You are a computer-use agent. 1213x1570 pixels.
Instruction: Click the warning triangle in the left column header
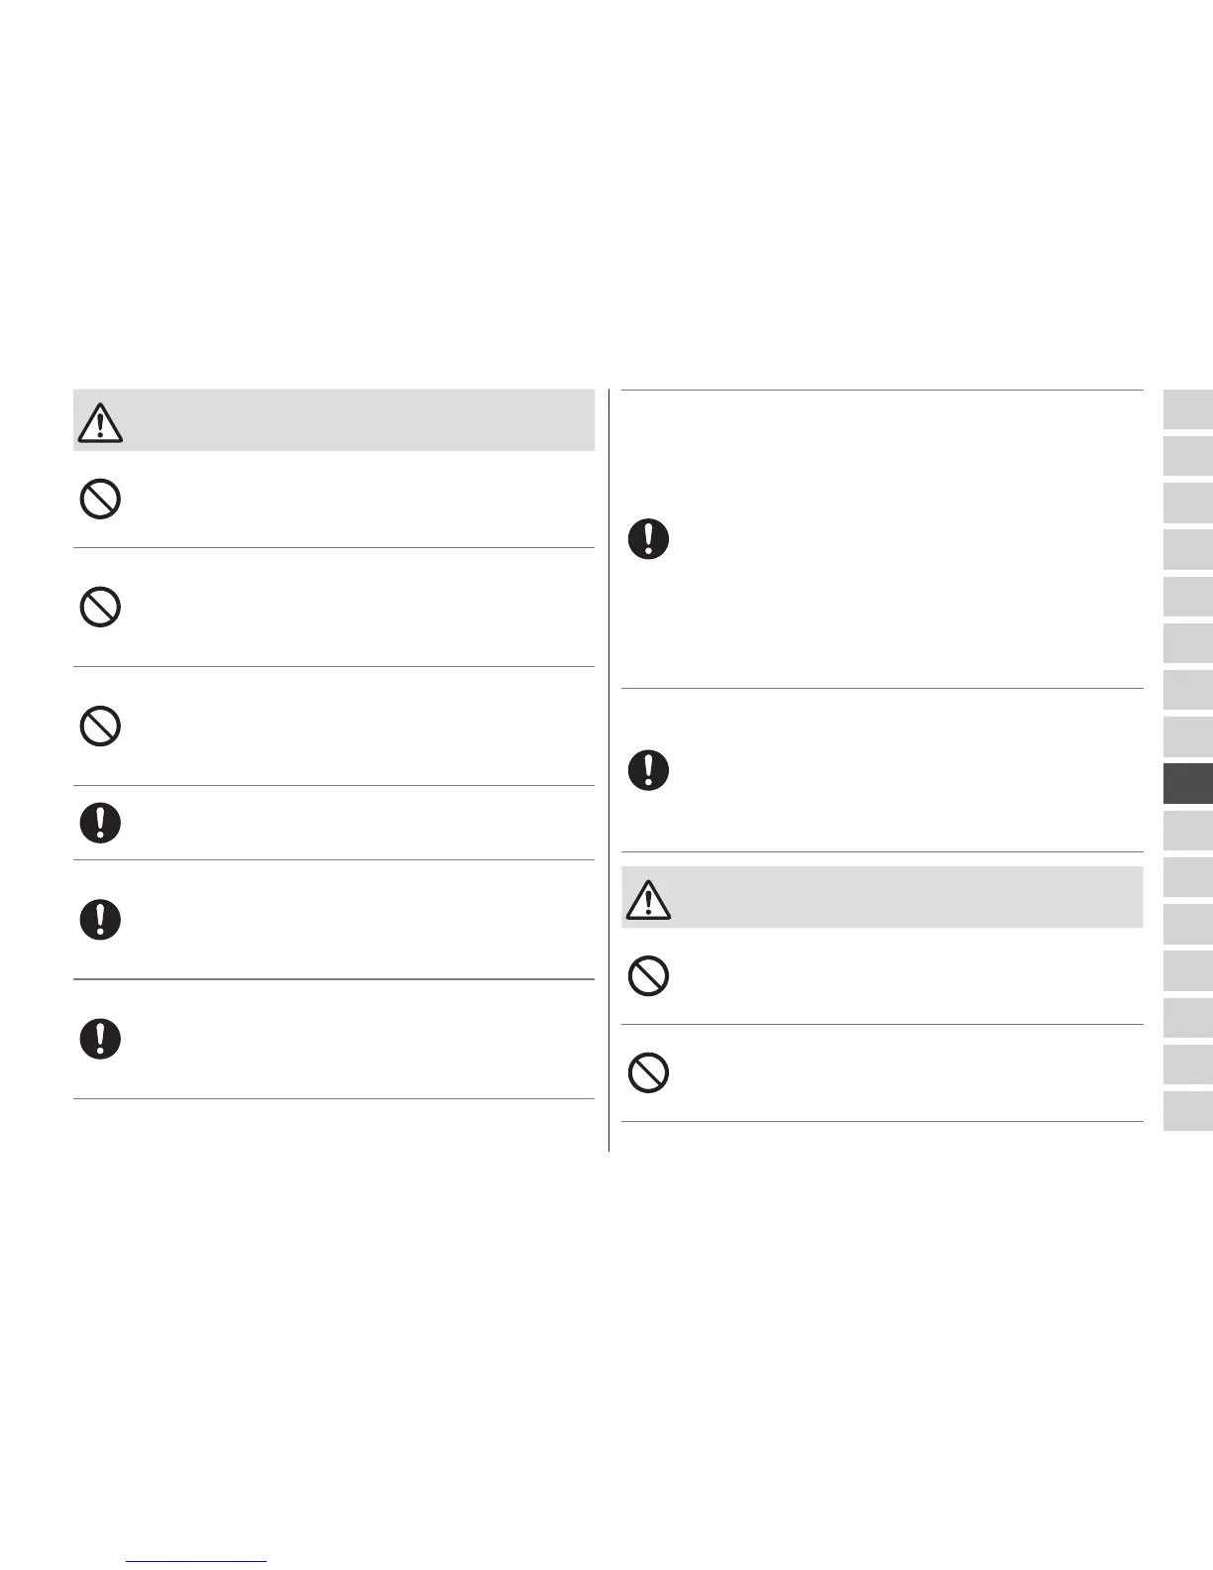point(99,422)
